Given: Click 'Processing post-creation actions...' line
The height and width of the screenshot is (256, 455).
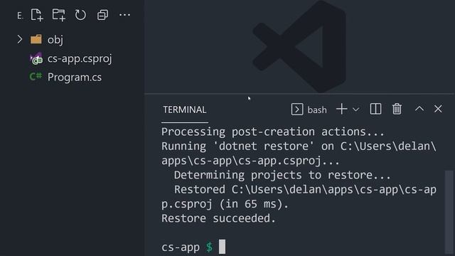Looking at the screenshot, I should click(x=273, y=132).
